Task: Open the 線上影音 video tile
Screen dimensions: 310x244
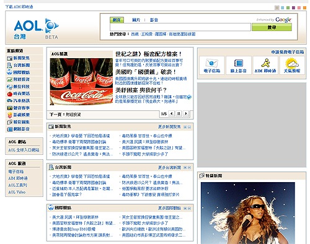Action: pyautogui.click(x=239, y=65)
